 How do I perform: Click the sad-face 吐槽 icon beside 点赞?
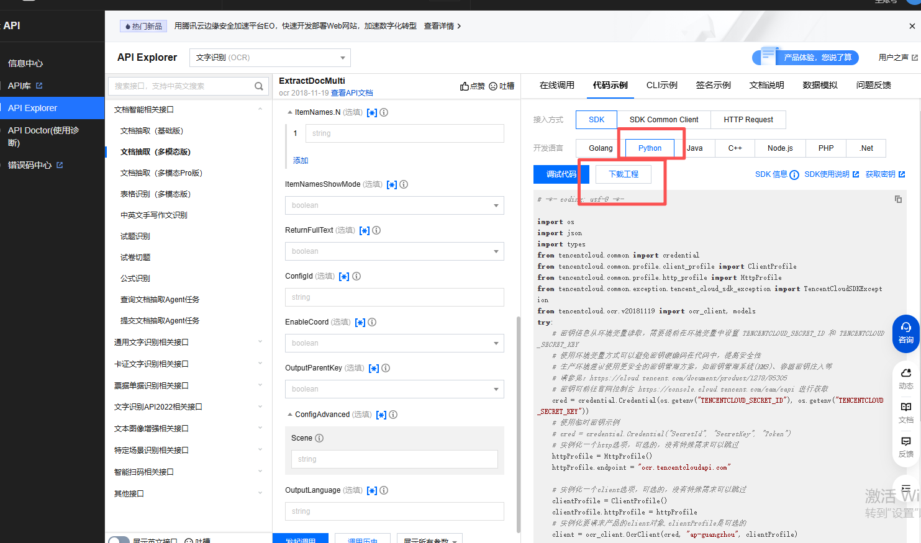pos(493,86)
